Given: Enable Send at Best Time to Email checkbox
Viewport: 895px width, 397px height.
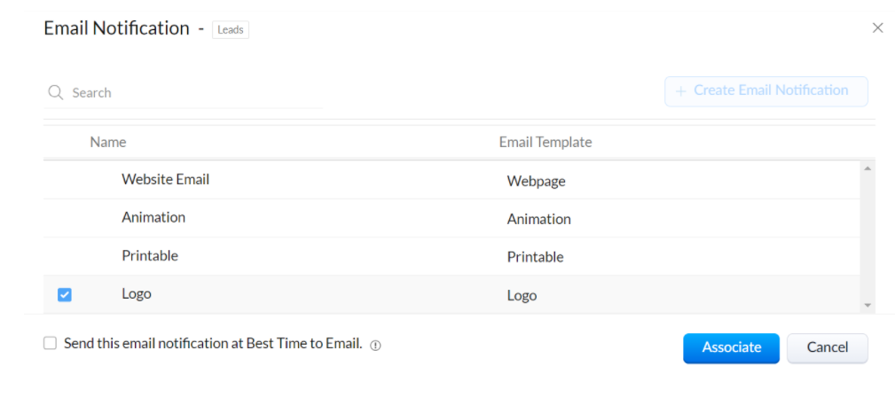Looking at the screenshot, I should tap(51, 343).
